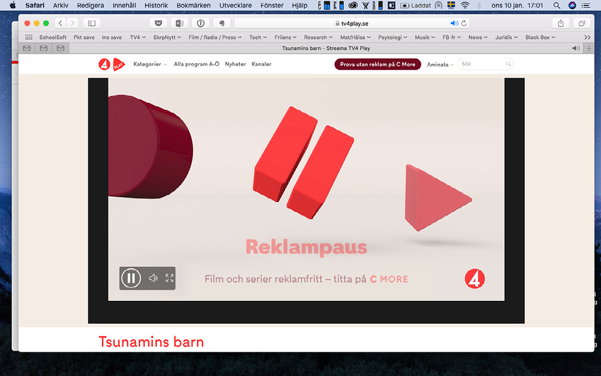Show all tabs overview
601x376 pixels.
(582, 23)
